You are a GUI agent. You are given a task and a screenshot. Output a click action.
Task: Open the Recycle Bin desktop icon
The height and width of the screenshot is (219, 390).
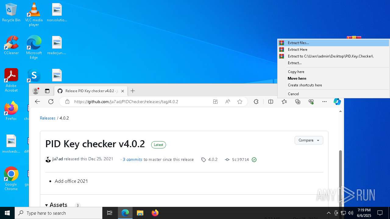(x=11, y=12)
